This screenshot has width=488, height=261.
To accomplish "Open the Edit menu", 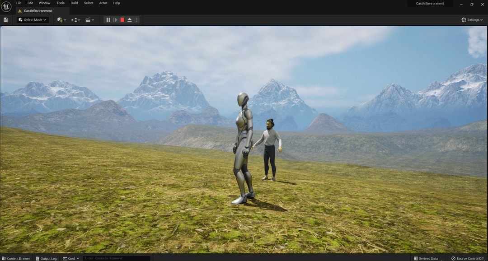I will point(30,3).
